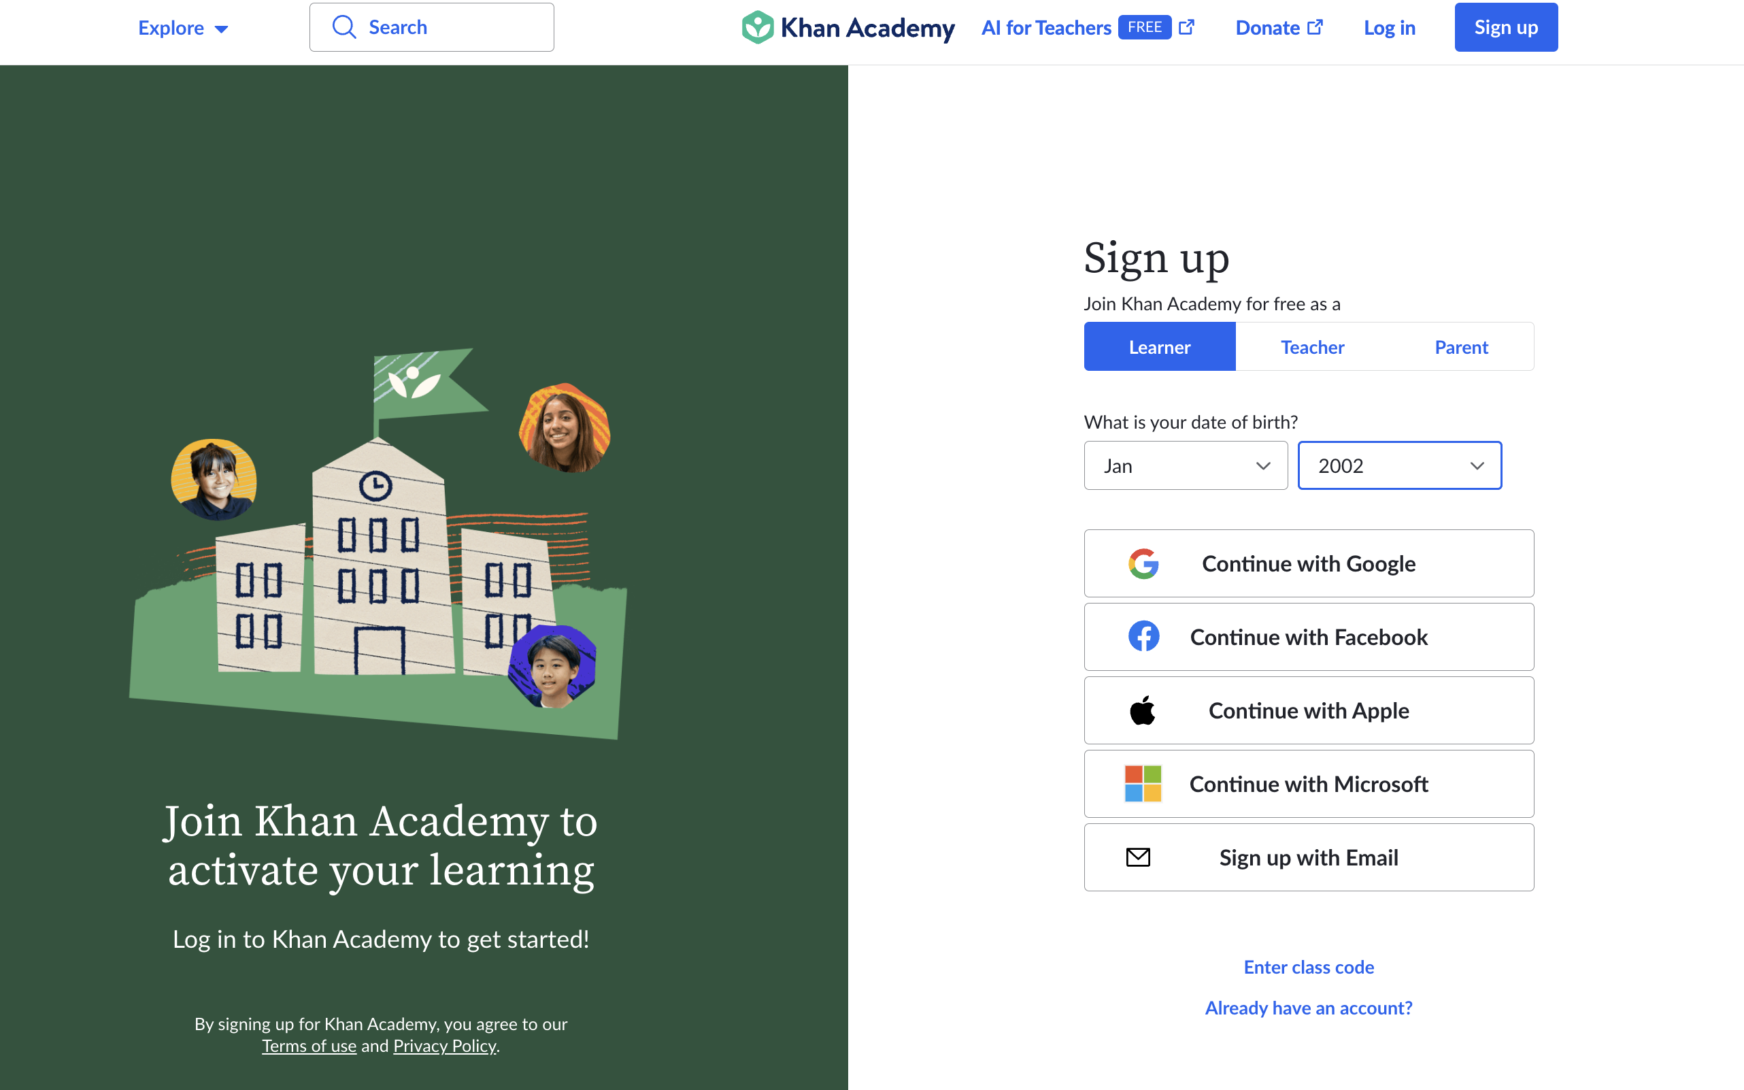
Task: Open the birth month dropdown showing Jan
Action: point(1186,465)
